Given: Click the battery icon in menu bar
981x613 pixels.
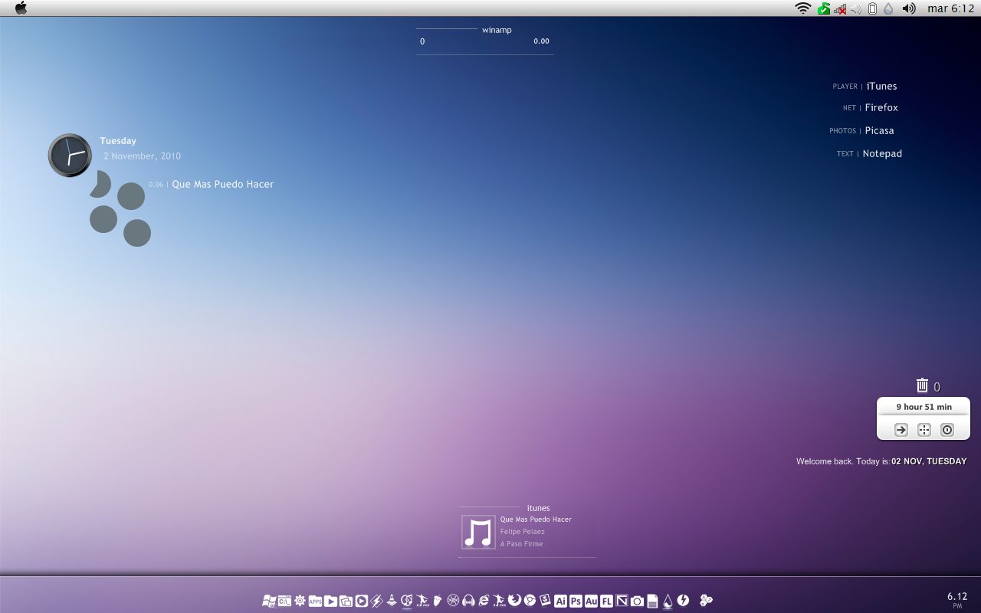Looking at the screenshot, I should 872,8.
